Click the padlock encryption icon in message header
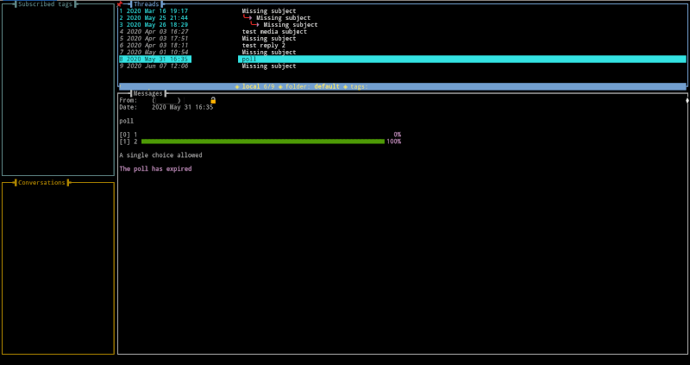Screen dimensions: 690x365 pyautogui.click(x=213, y=100)
